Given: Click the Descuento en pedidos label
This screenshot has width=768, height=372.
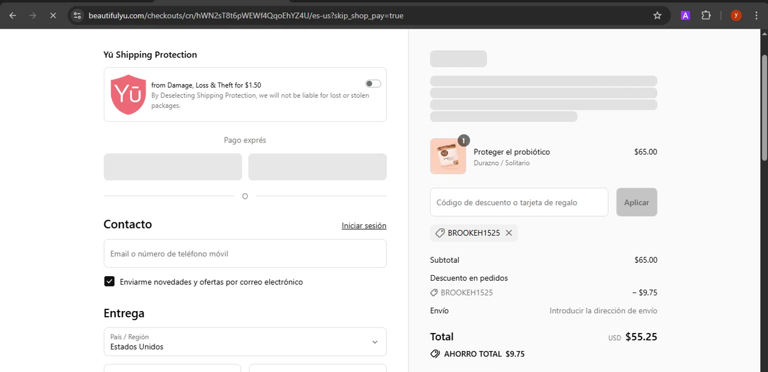Looking at the screenshot, I should coord(469,278).
